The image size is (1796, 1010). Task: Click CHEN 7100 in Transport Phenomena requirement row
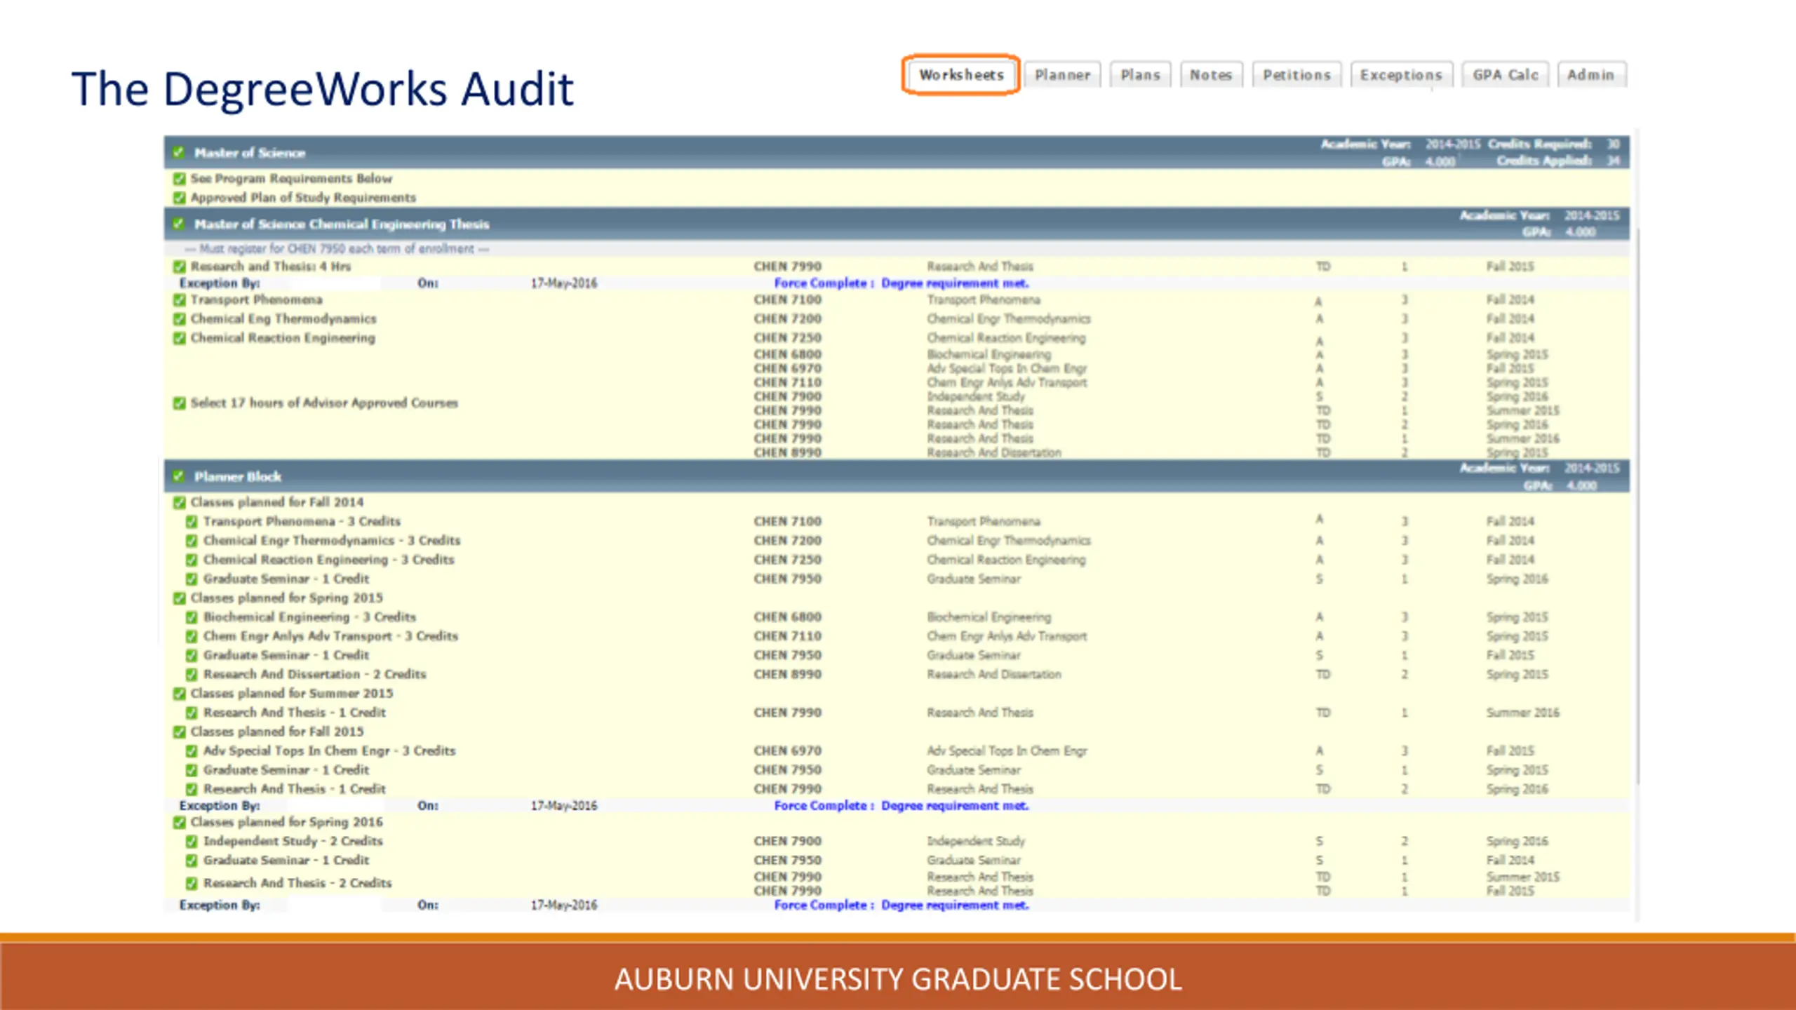pyautogui.click(x=787, y=300)
